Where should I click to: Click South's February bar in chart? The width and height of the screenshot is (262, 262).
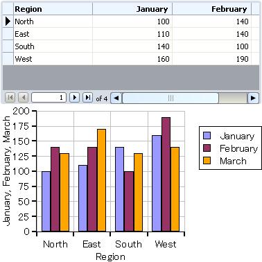coord(129,201)
